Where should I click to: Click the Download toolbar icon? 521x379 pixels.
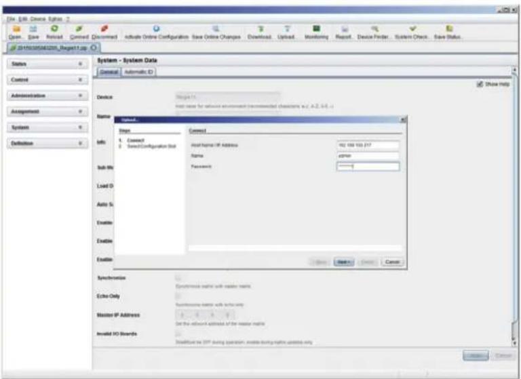(x=260, y=28)
